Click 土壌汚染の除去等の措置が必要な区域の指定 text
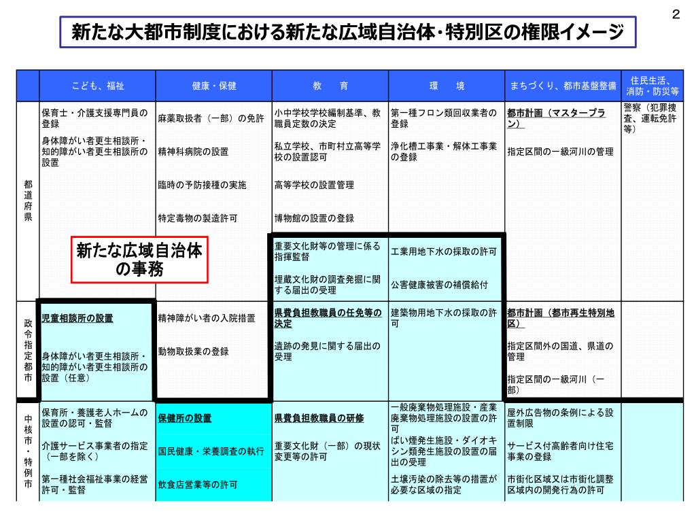This screenshot has height=522, width=696. pos(444,484)
